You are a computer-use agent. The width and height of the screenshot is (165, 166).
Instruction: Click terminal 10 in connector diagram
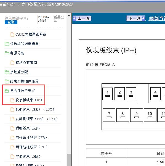pos(150,115)
